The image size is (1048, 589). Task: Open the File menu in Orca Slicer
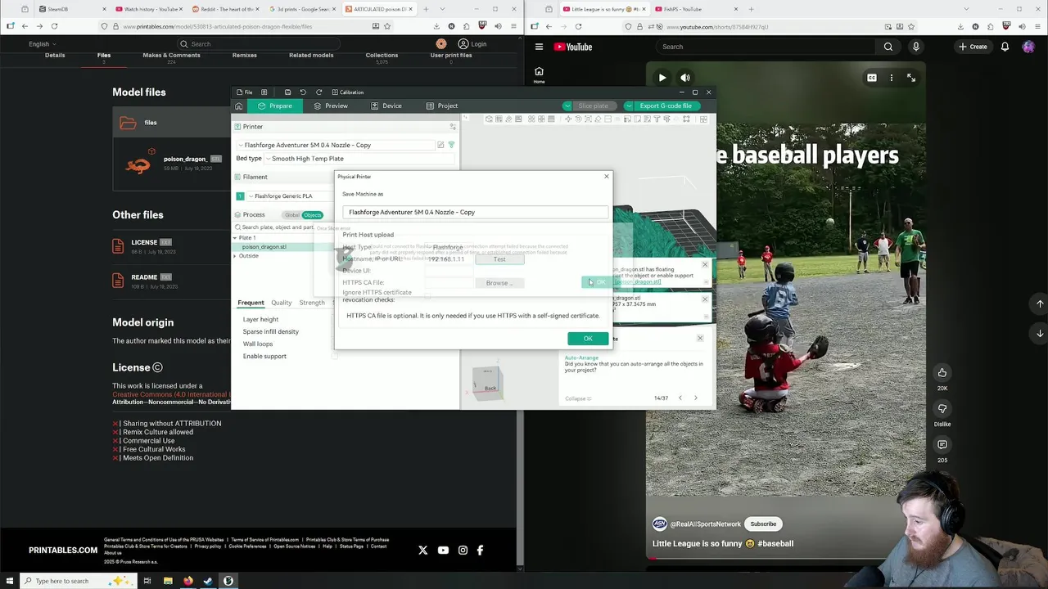tap(245, 92)
